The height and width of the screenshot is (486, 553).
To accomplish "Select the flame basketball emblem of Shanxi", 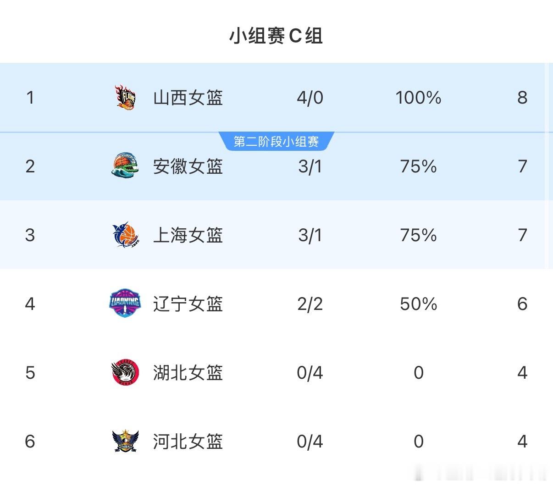I will click(x=124, y=97).
